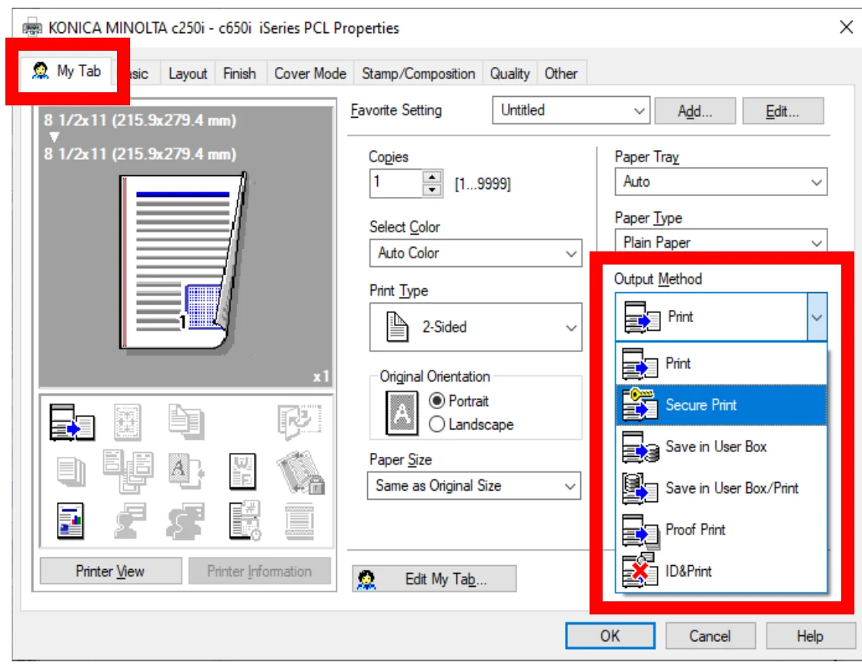Decrease copies with the down arrow
Screen dimensions: 862x669
point(433,191)
